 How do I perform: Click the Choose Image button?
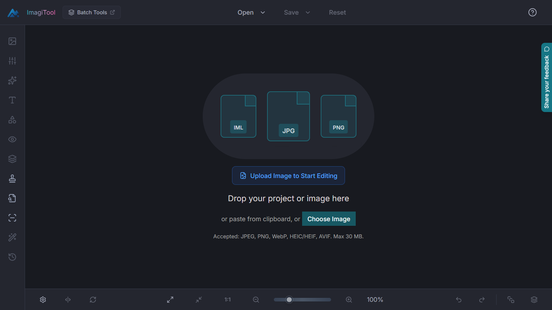coord(329,219)
